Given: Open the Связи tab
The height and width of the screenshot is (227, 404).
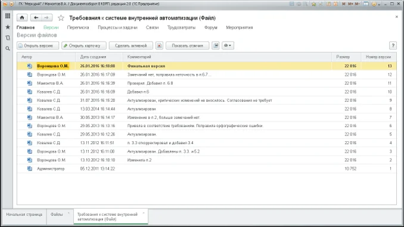Looking at the screenshot, I should pyautogui.click(x=153, y=27).
